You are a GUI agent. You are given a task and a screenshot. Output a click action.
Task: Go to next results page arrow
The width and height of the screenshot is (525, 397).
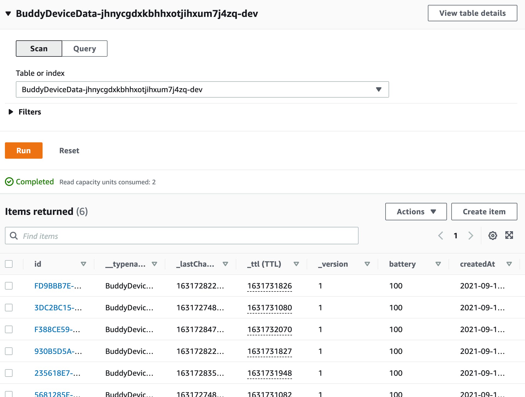click(471, 236)
